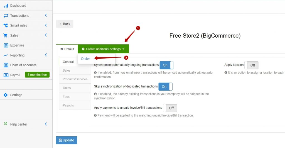Open the Sales settings tab
285x148 pixels.
75,71
